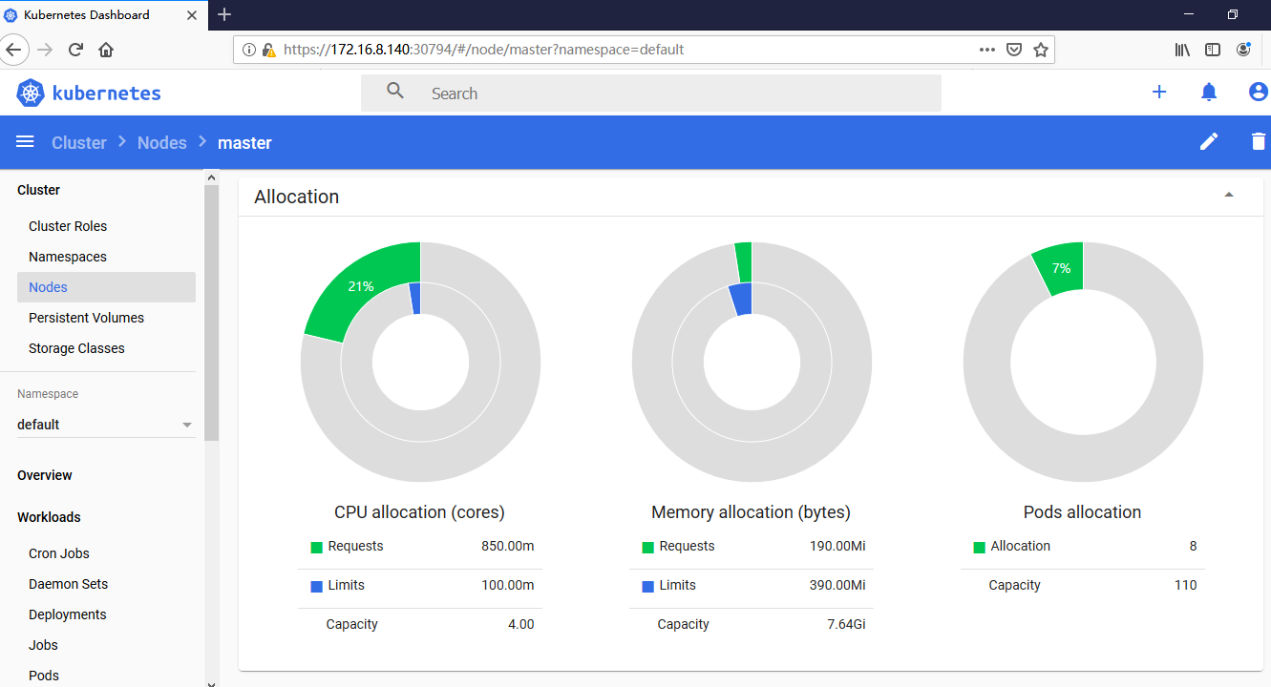Image resolution: width=1271 pixels, height=687 pixels.
Task: Click the 850.00m CPU requests value
Action: [x=508, y=546]
